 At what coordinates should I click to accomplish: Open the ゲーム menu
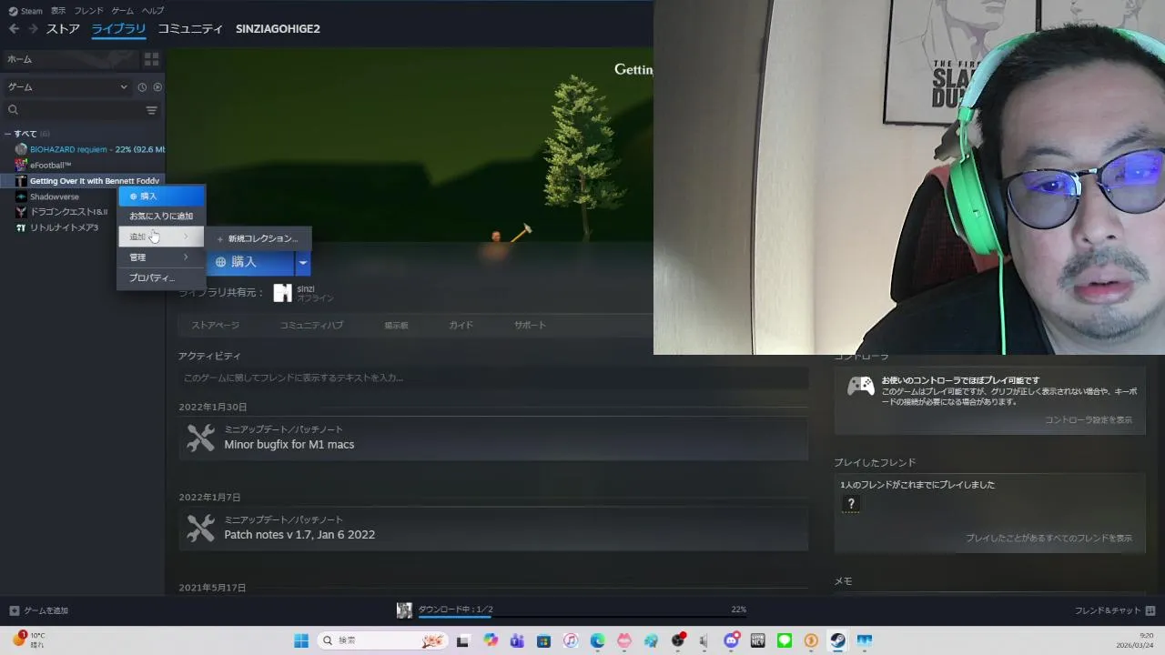point(122,11)
